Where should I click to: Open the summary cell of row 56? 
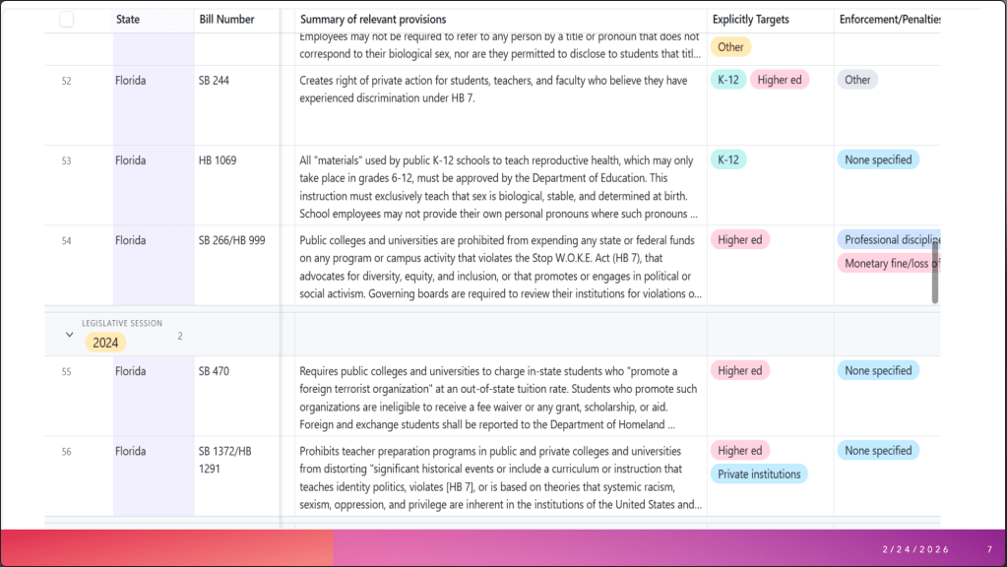[500, 476]
